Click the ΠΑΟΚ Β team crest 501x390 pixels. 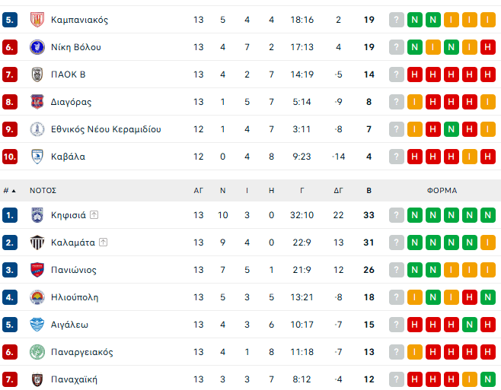click(x=37, y=75)
